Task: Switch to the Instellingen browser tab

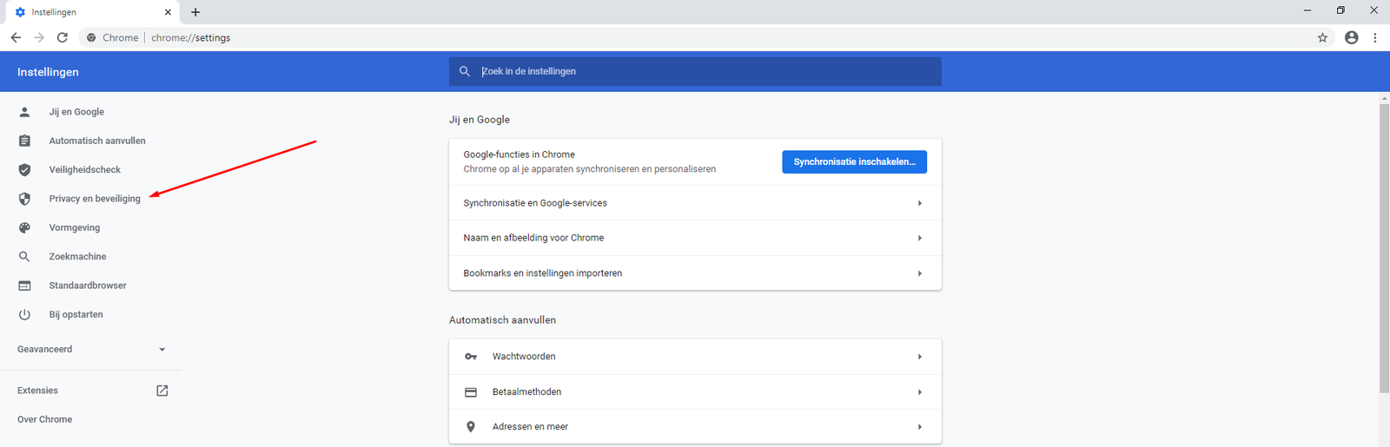Action: [x=87, y=12]
